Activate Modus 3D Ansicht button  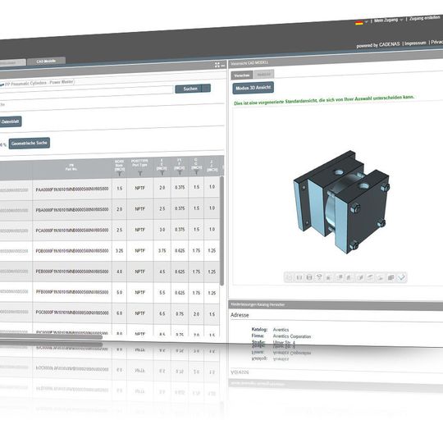[x=253, y=88]
